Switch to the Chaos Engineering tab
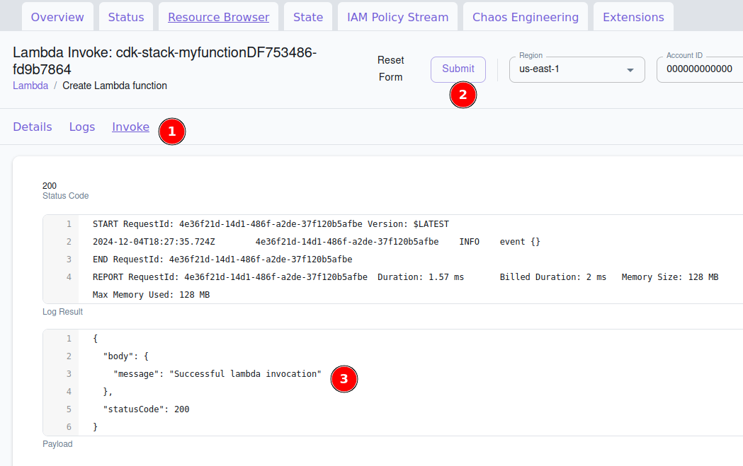This screenshot has height=466, width=743. point(526,17)
